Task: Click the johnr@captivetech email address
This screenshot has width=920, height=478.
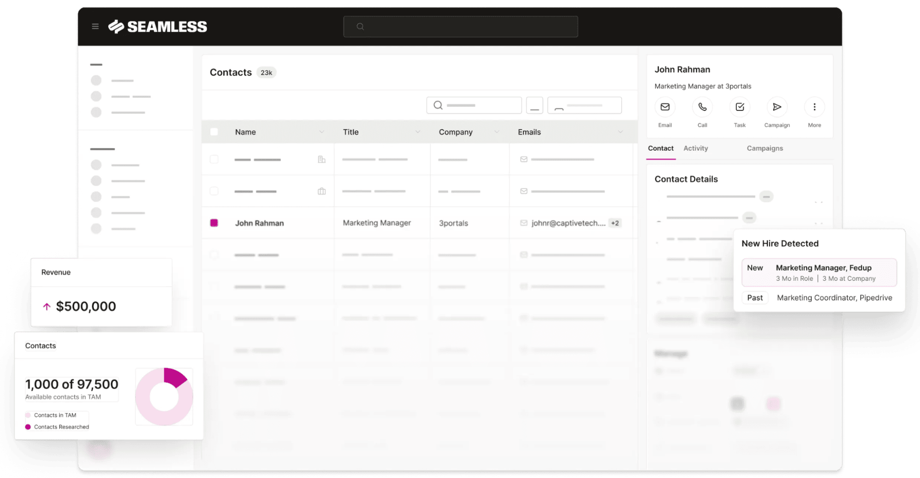Action: [x=568, y=223]
